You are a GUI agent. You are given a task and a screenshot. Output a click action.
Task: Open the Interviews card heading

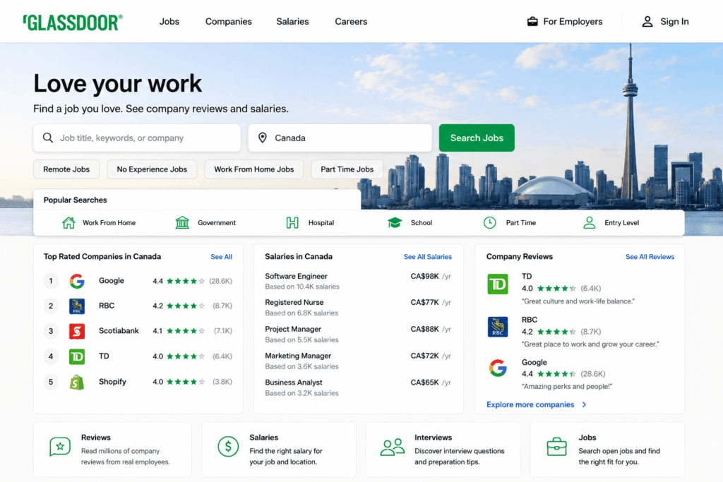coord(433,438)
